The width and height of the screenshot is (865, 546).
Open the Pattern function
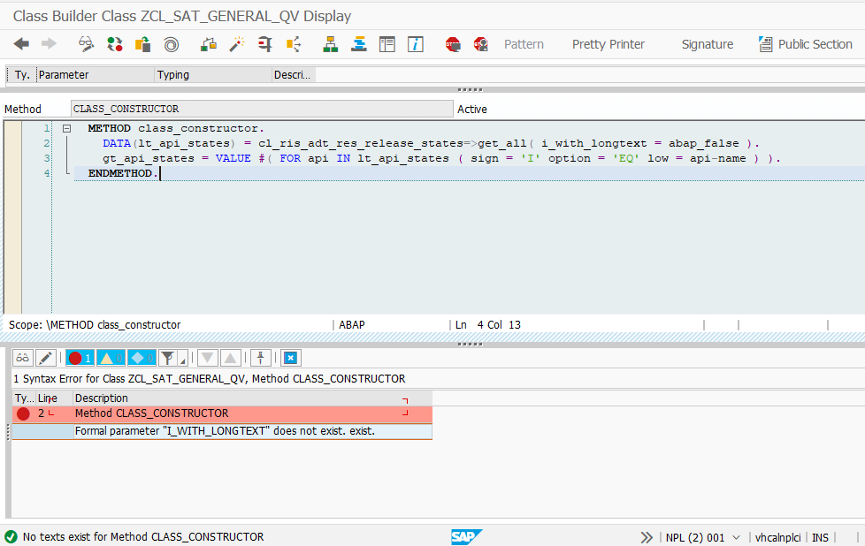524,44
